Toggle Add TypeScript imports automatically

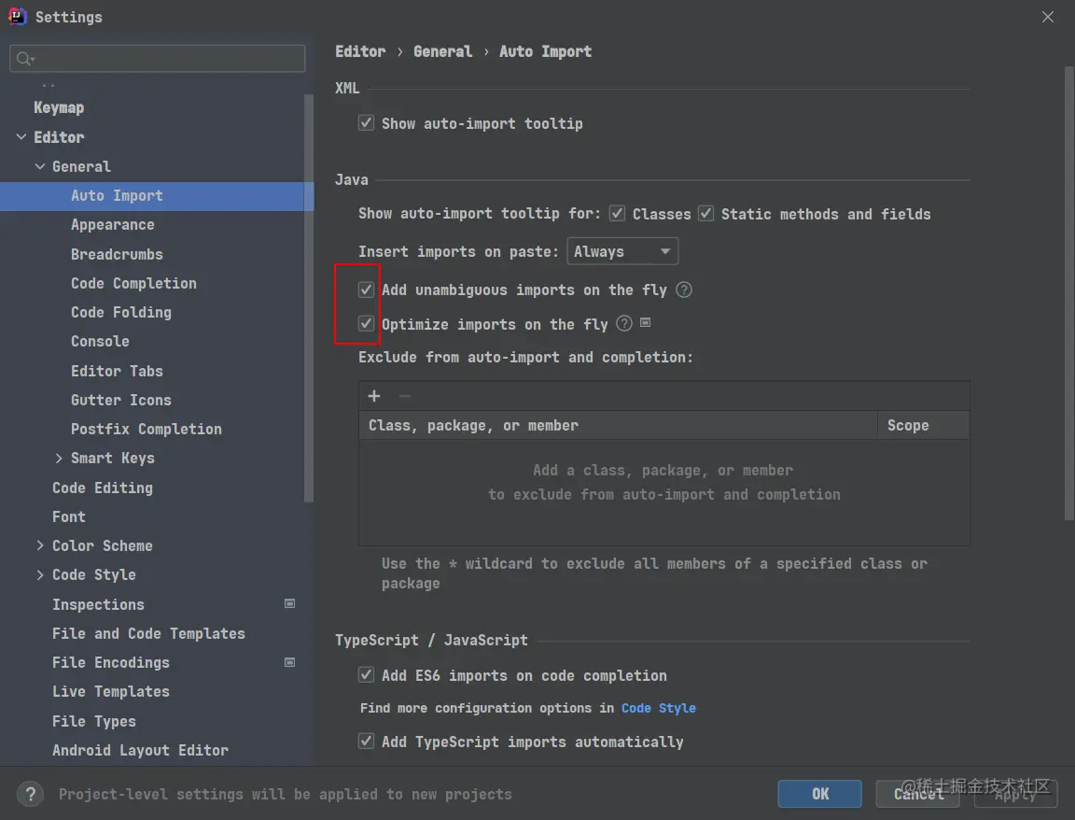pyautogui.click(x=366, y=742)
